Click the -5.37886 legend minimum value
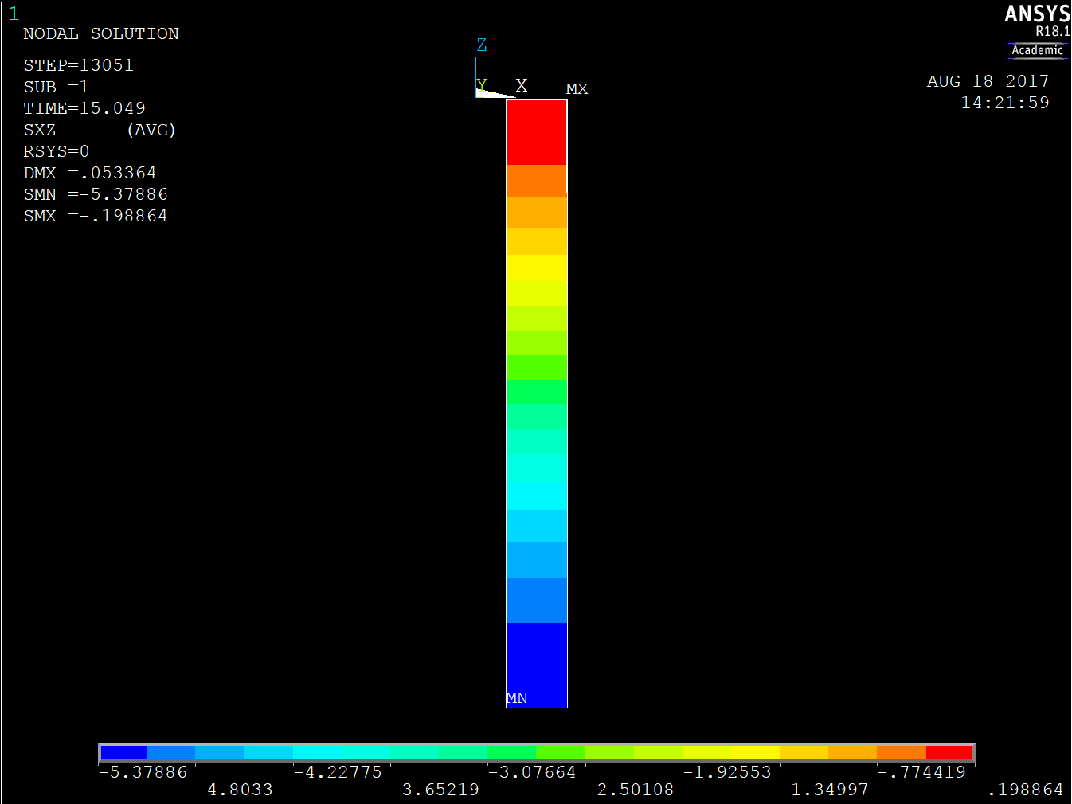Viewport: 1072px width, 804px height. 143,772
